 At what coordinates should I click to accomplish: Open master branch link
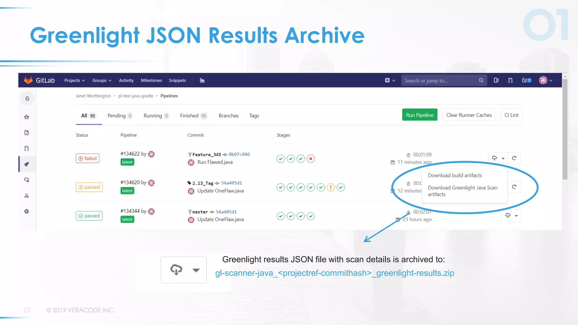200,212
